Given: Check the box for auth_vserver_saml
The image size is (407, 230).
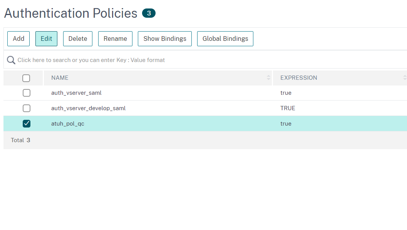Looking at the screenshot, I should point(26,93).
